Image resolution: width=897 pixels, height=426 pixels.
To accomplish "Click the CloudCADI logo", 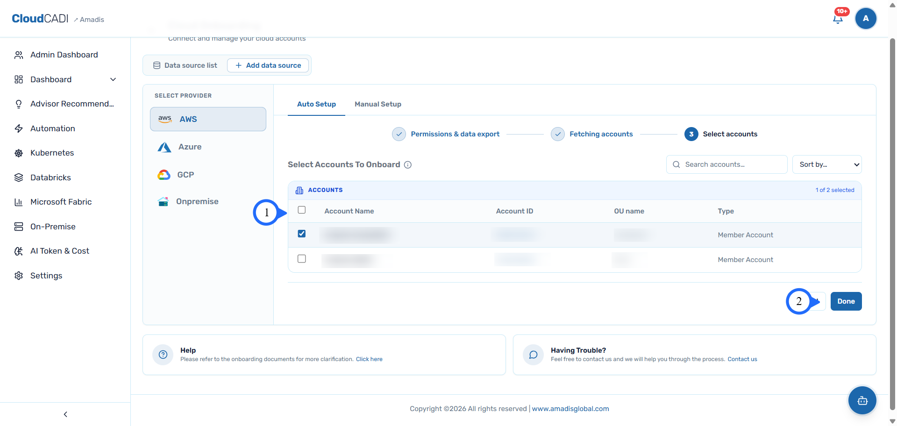I will pyautogui.click(x=40, y=19).
